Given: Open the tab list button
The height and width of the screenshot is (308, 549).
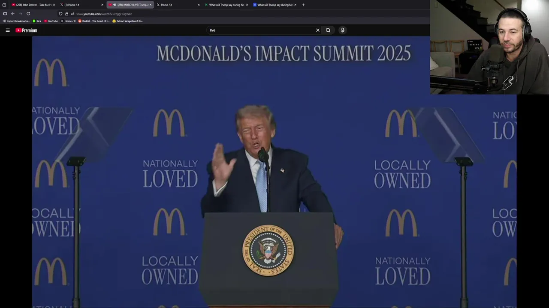Looking at the screenshot, I should pyautogui.click(x=4, y=5).
